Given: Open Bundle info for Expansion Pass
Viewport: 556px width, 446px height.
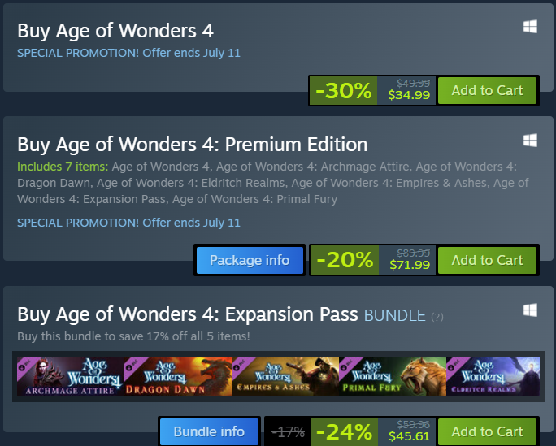Looking at the screenshot, I should click(209, 431).
